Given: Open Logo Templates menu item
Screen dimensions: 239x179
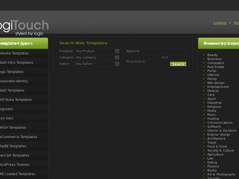Looking at the screenshot, I should click(x=24, y=72).
